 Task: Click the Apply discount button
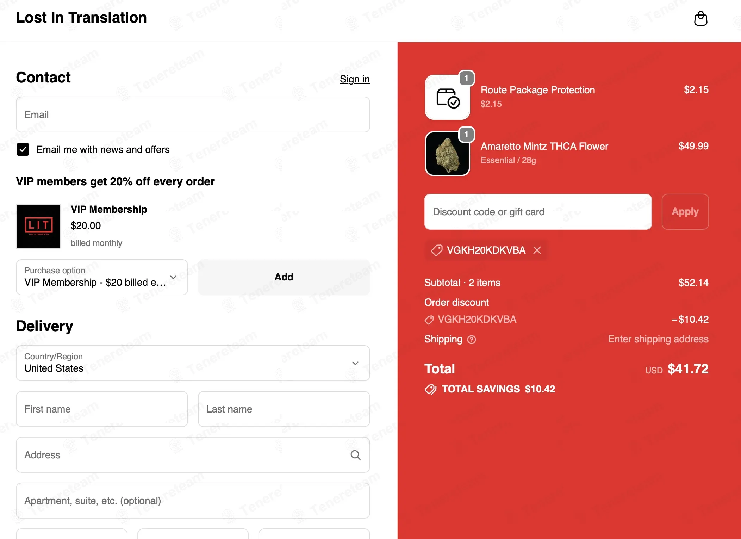(685, 212)
